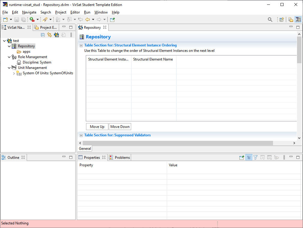Open the Back history dropdown arrow
303x228 pixels.
(x=93, y=19)
